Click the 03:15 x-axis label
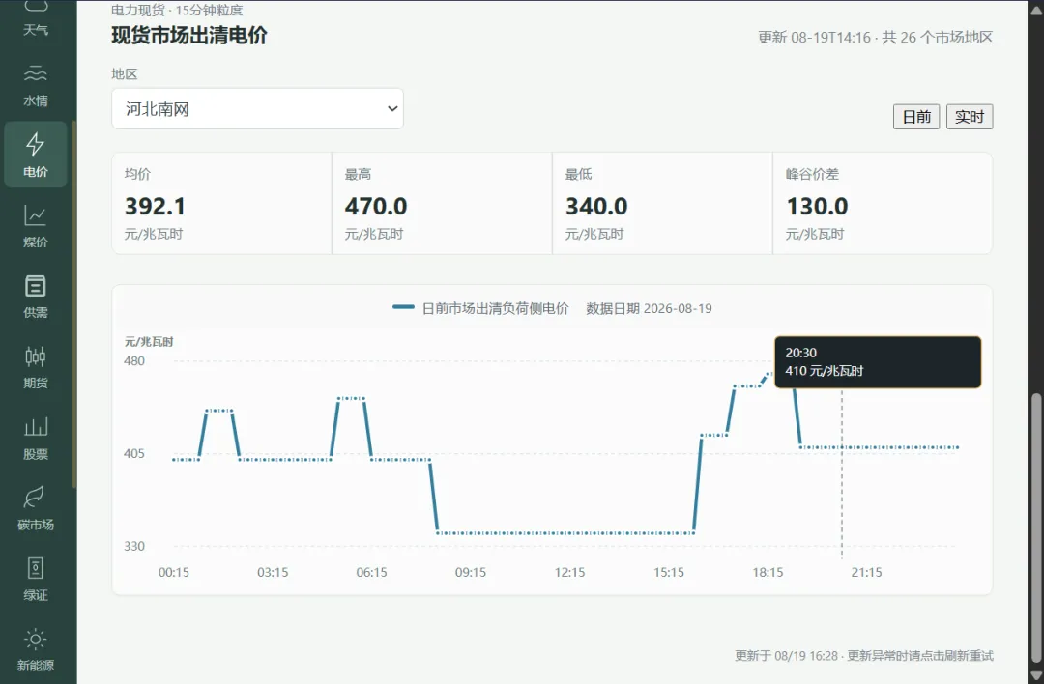The height and width of the screenshot is (684, 1044). click(x=273, y=572)
